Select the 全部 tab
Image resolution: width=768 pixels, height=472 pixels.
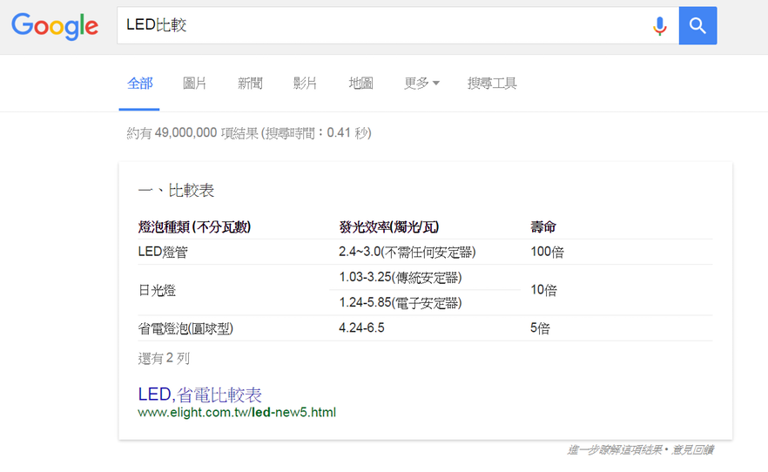pos(139,84)
